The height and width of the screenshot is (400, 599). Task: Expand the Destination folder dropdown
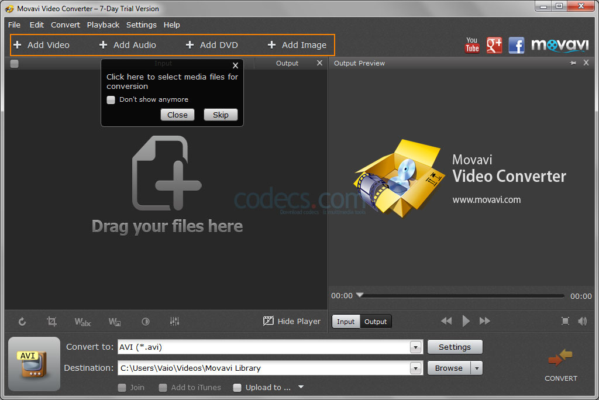point(415,368)
